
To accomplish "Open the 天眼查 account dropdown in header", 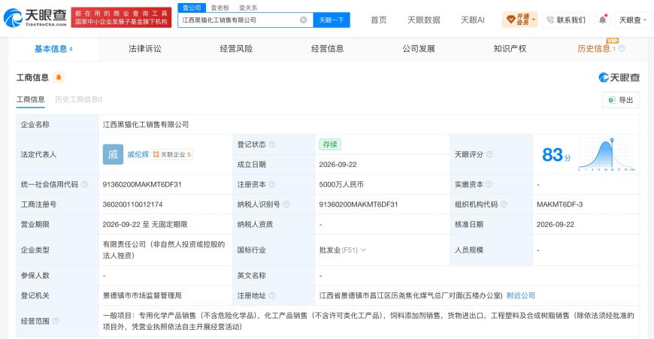I will tap(633, 20).
